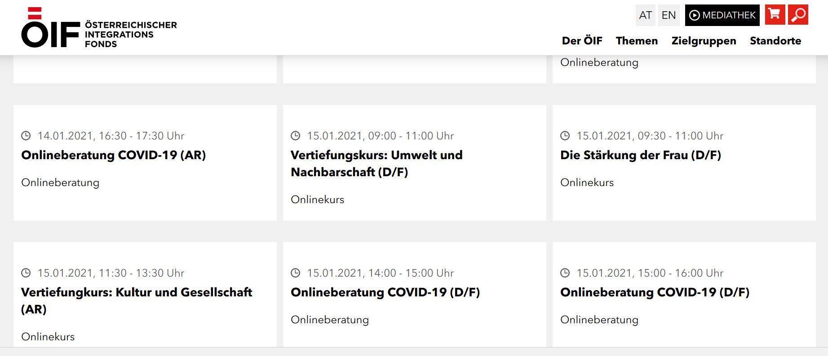Open the 15:00 - 16:00 Onlineberatung COVID-19 card
The width and height of the screenshot is (828, 356).
click(684, 295)
